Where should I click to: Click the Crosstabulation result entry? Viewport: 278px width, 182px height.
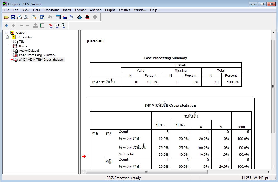40,59
